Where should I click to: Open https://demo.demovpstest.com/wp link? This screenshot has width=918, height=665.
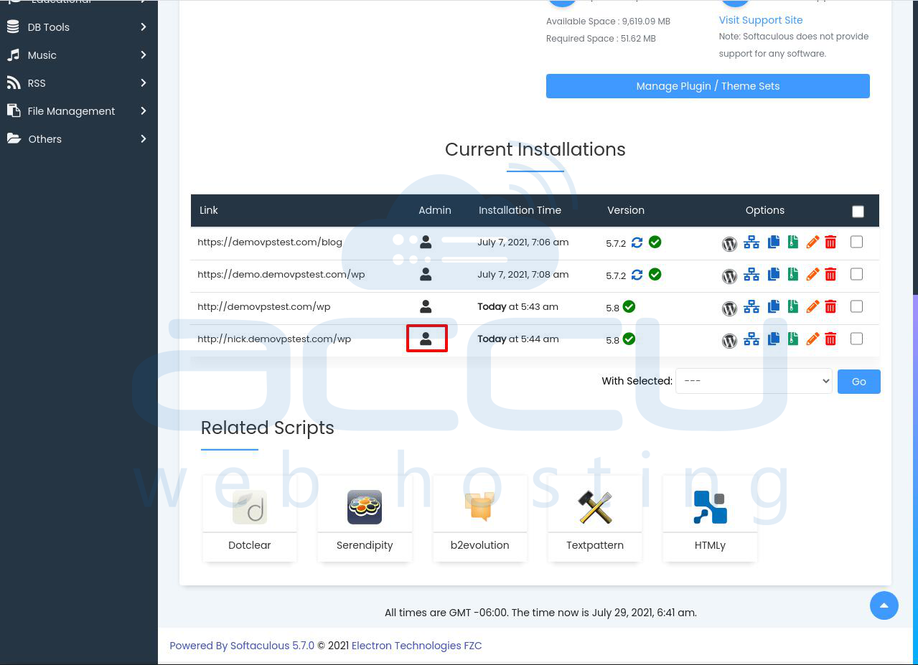(x=281, y=274)
